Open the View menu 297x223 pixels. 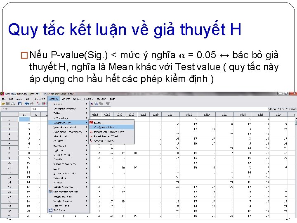[x=19, y=99]
